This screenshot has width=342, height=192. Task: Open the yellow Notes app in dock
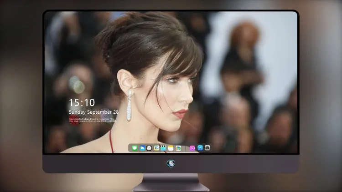[x=171, y=148]
